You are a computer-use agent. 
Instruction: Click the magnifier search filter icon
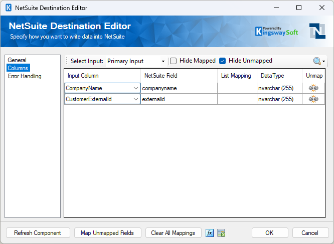tap(317, 61)
